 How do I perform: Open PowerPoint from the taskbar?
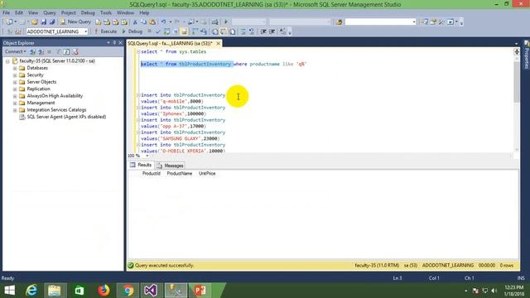[200, 291]
